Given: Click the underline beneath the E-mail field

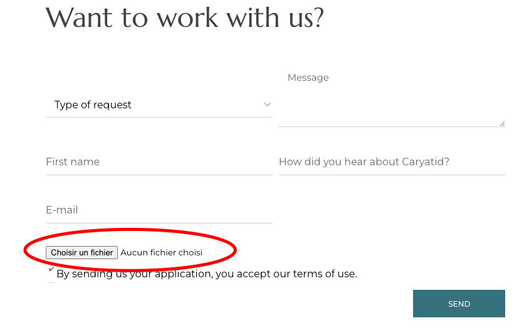Looking at the screenshot, I should click(x=159, y=223).
